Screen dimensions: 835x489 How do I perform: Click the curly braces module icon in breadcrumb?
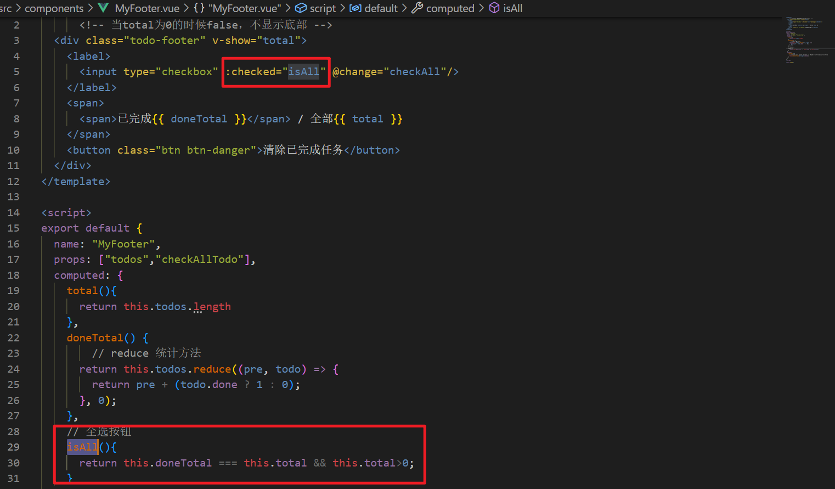click(199, 8)
